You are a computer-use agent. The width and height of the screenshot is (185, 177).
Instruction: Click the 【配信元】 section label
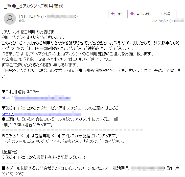10,152
